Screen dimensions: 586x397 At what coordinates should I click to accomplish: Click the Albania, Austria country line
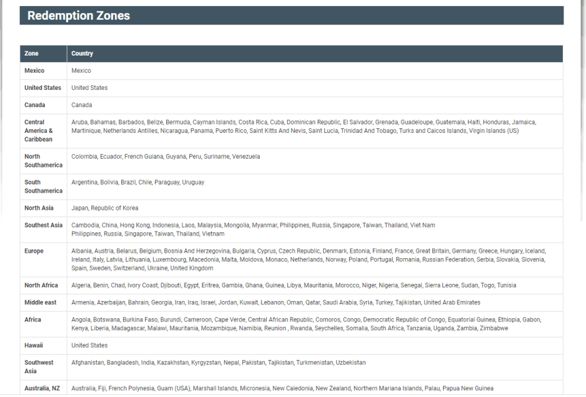[309, 251]
